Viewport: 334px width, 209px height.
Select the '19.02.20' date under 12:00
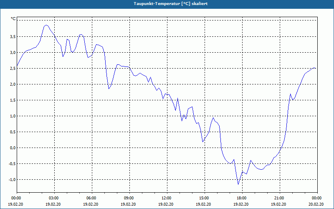click(x=166, y=204)
